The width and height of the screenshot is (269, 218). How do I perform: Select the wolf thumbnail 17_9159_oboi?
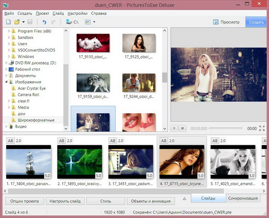tap(93, 83)
